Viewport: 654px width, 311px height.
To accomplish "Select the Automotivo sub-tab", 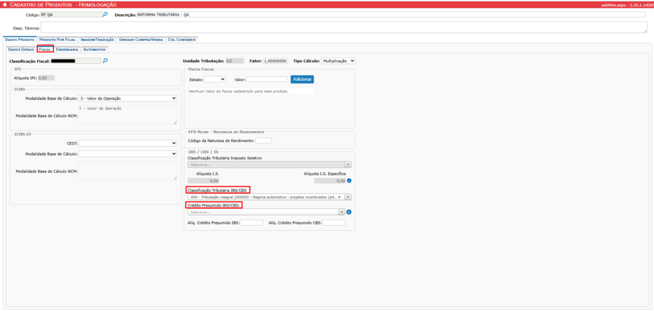I will 95,49.
